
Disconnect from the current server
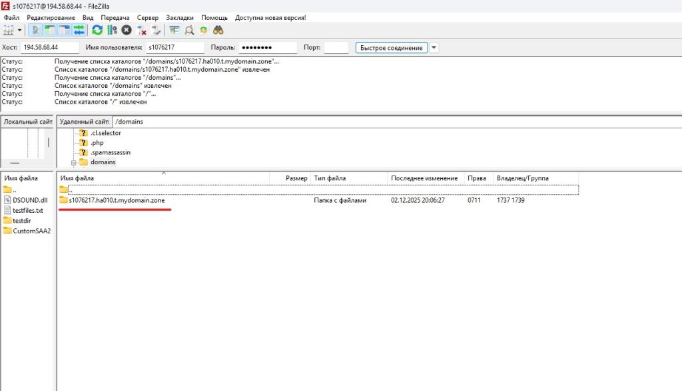pyautogui.click(x=142, y=30)
